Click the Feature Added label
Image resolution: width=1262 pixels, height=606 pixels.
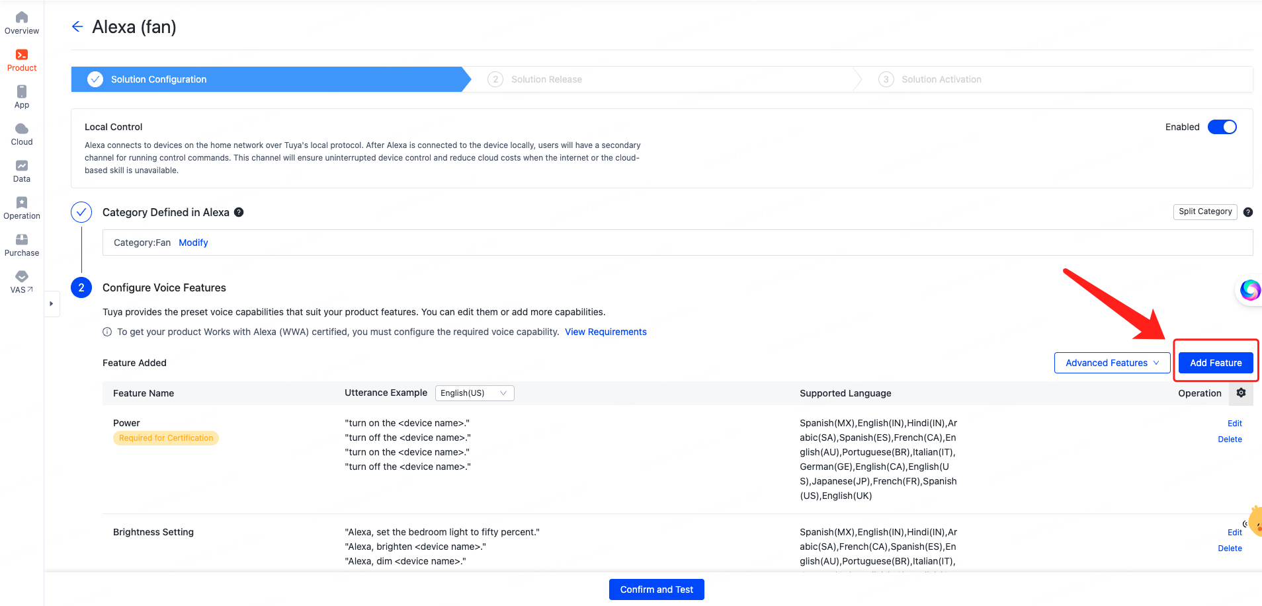pyautogui.click(x=134, y=363)
